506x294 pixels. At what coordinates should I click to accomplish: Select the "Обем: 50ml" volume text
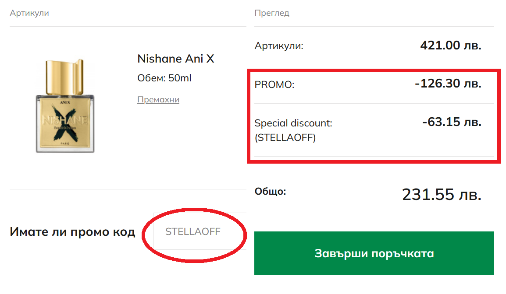164,78
